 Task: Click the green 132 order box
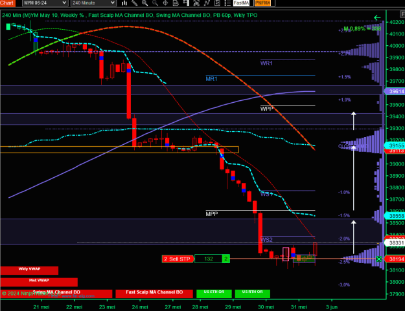coord(209,259)
